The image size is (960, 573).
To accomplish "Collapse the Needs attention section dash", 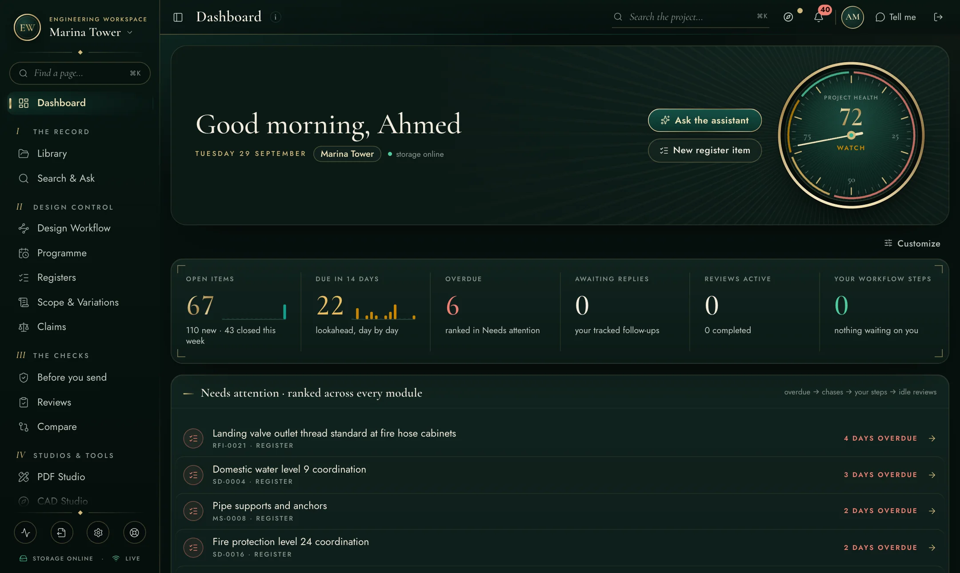I will tap(188, 394).
